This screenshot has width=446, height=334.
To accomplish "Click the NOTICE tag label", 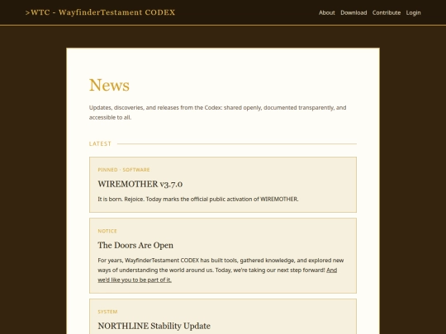I will [107, 231].
